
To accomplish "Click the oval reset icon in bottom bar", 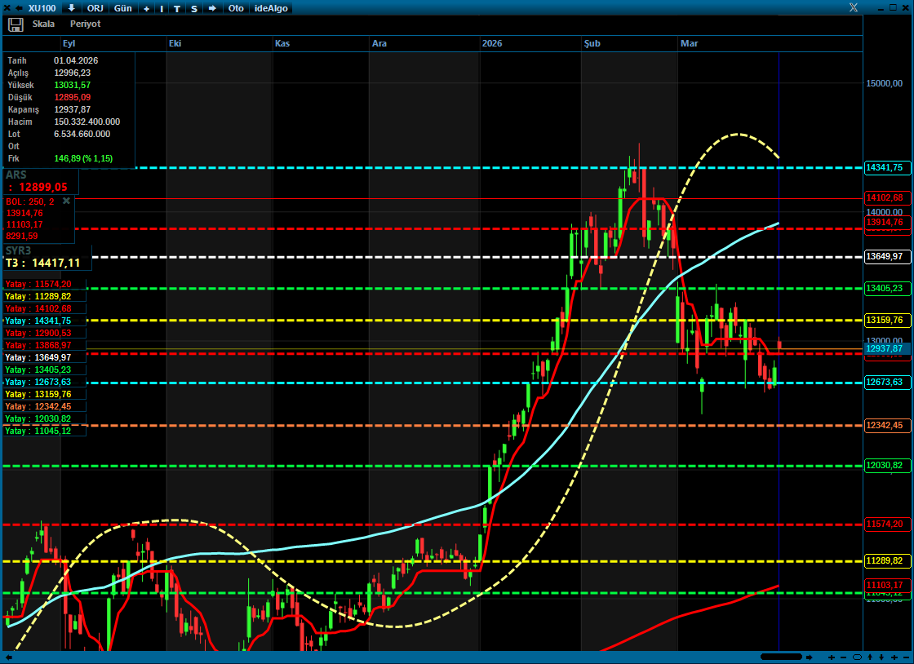I will pos(857,657).
